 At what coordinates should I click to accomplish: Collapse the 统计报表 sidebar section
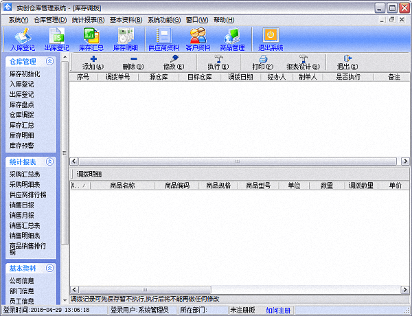[51, 161]
